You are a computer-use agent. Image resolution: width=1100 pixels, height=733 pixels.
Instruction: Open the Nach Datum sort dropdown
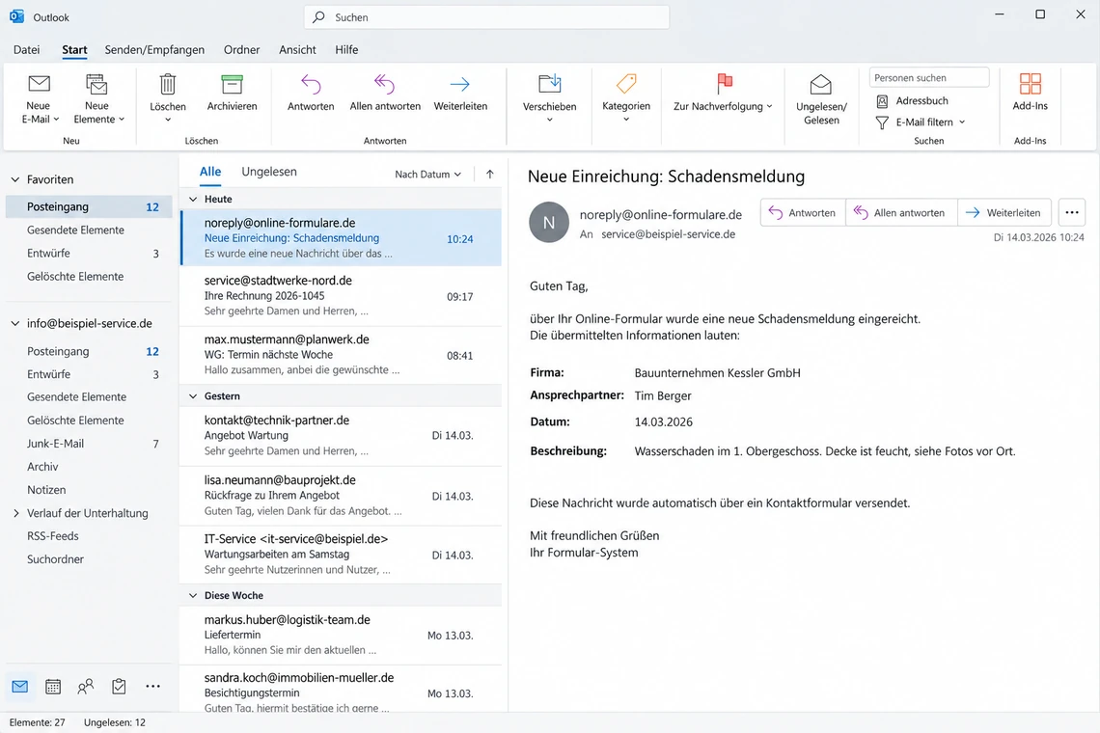pyautogui.click(x=427, y=174)
